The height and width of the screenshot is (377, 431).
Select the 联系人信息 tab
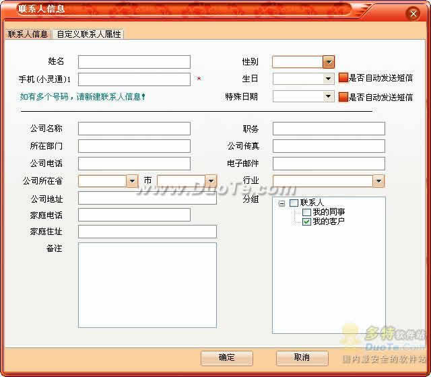(28, 34)
